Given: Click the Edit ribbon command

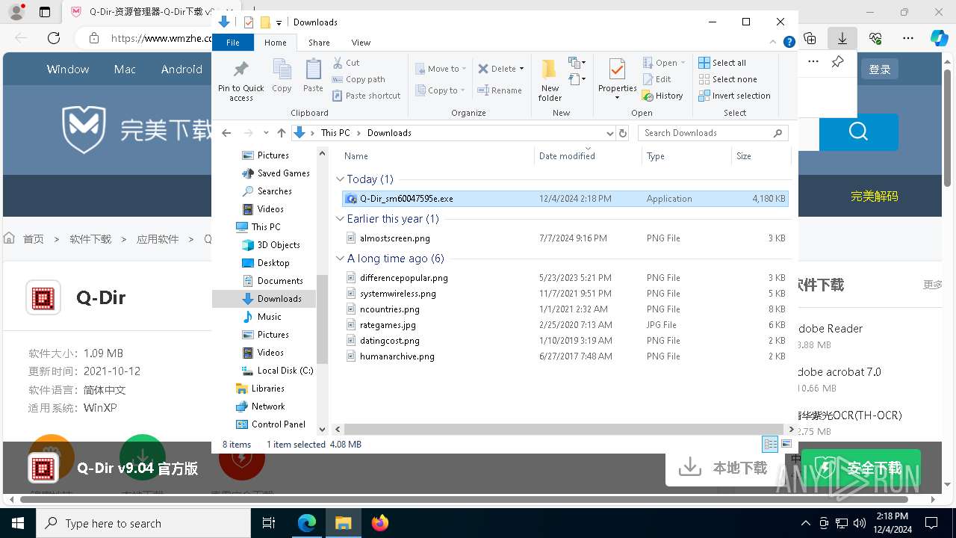Looking at the screenshot, I should click(x=657, y=79).
